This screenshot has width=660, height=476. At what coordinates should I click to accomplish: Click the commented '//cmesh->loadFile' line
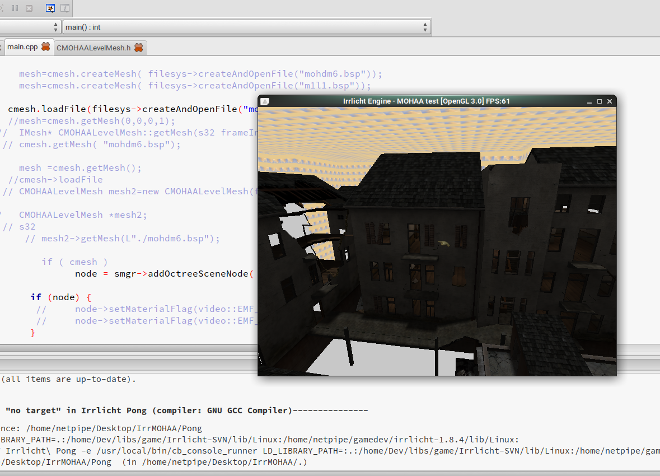pyautogui.click(x=55, y=180)
